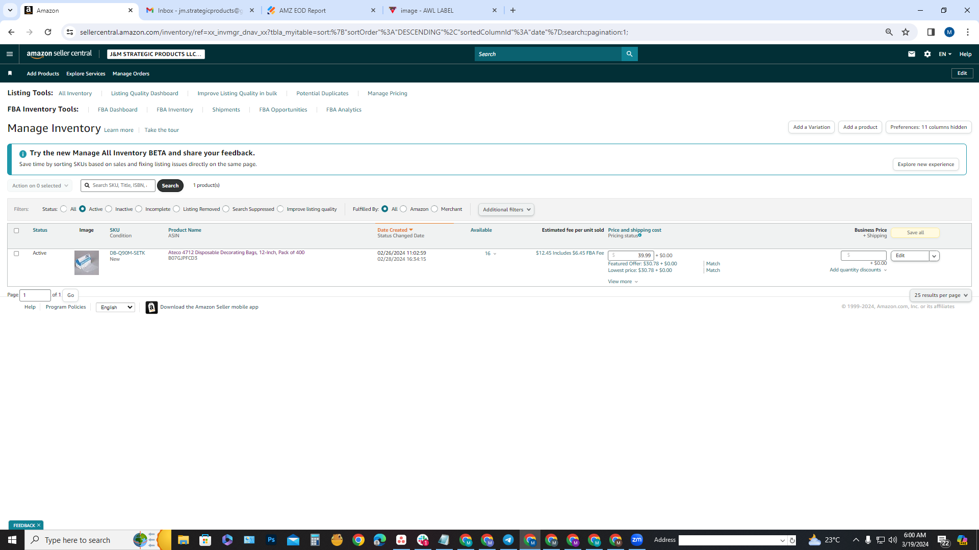Open Chrome three-dot menu

(968, 32)
